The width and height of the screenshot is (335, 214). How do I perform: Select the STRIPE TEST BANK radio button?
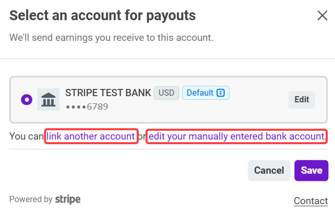point(26,100)
